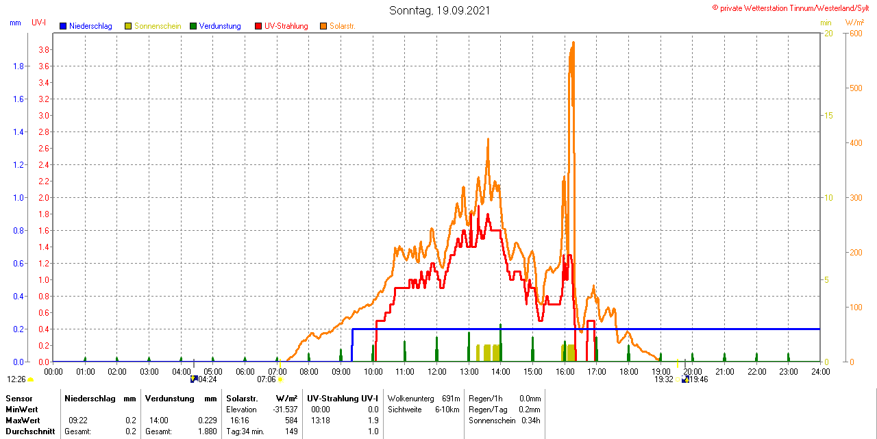Click the yellow Sonnenschein legend swatch
The width and height of the screenshot is (877, 439).
coord(128,26)
